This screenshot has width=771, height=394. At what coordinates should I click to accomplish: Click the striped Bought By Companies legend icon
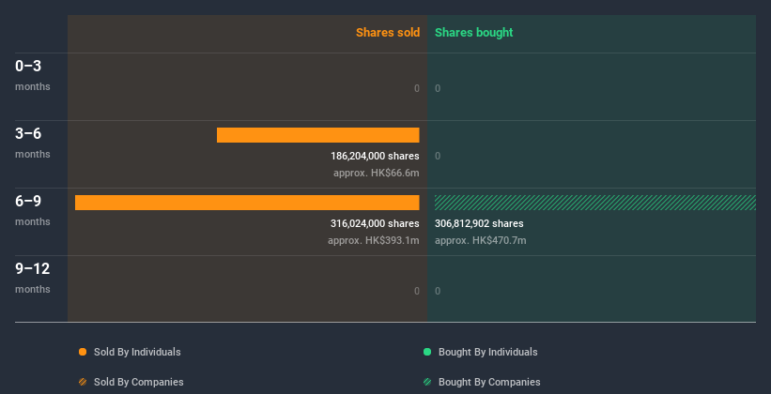click(x=427, y=382)
